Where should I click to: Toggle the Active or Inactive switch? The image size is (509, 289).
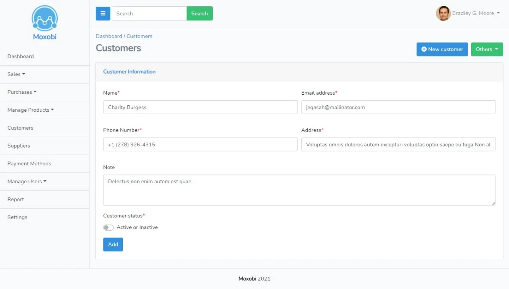(108, 227)
